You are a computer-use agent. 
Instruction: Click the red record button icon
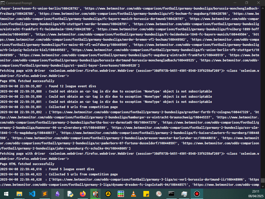point(197,194)
